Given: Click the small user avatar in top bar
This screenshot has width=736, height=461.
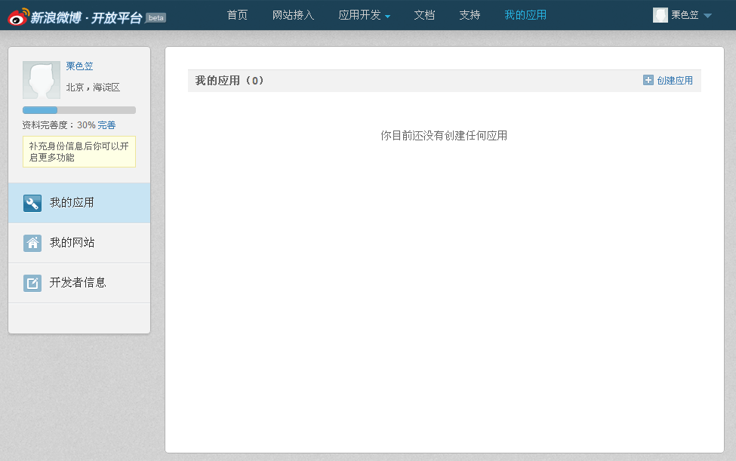Looking at the screenshot, I should (660, 15).
